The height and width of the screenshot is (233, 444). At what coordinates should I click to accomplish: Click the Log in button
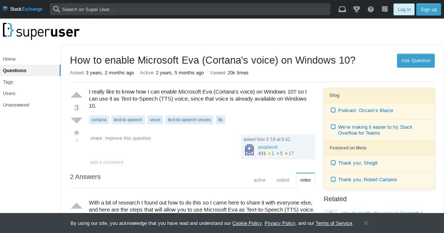404,9
